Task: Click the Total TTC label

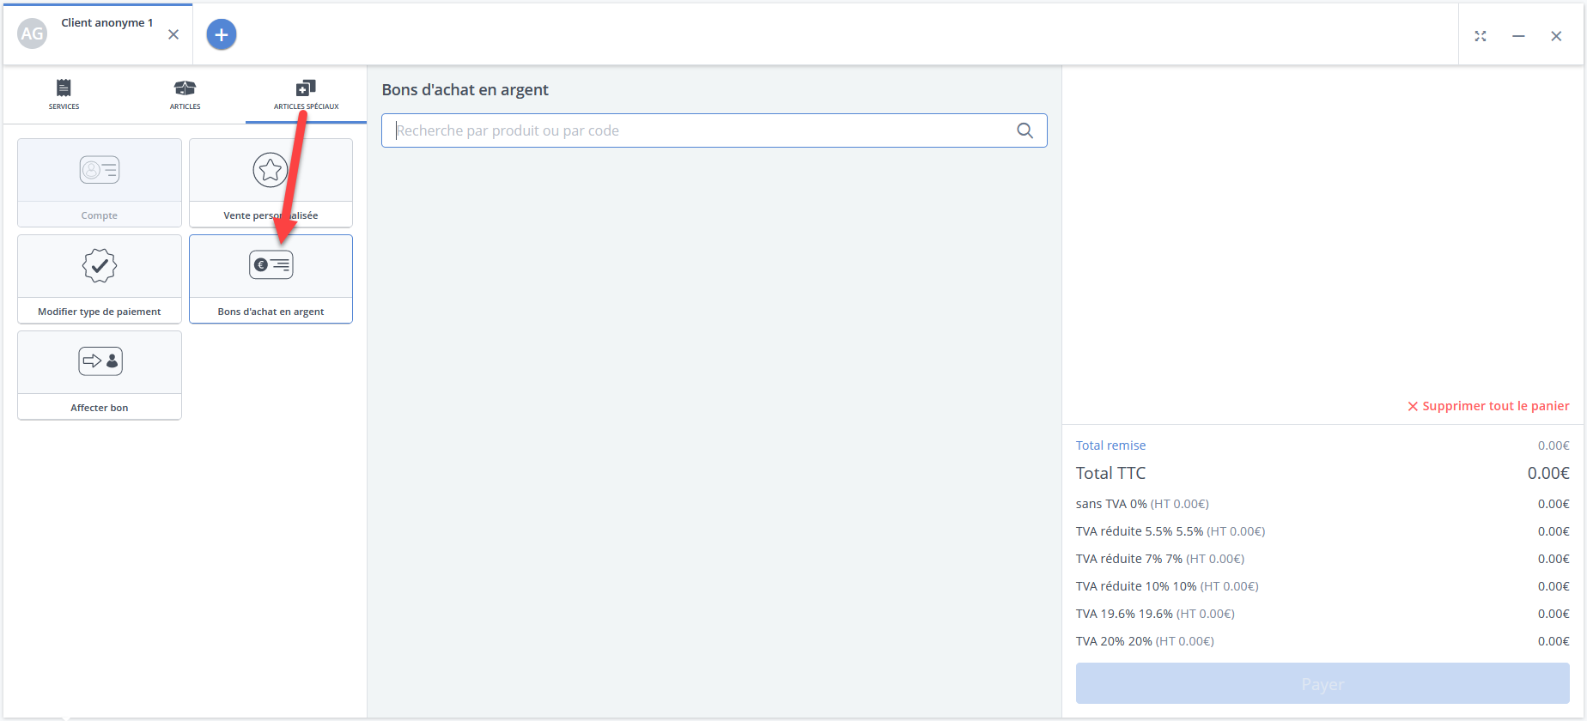Action: [x=1110, y=473]
